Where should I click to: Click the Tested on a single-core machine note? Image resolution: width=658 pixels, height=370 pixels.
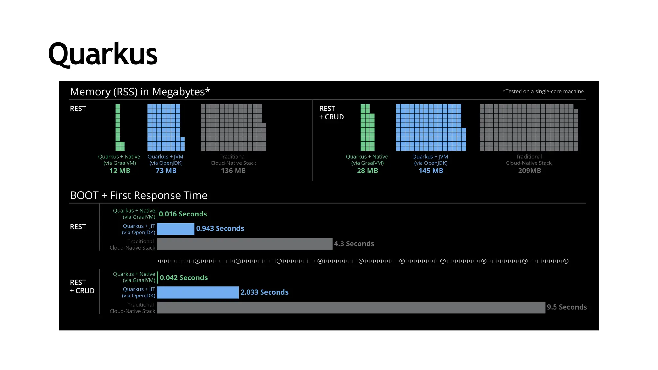[543, 91]
